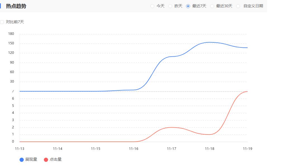Select the 今天 radio button

pyautogui.click(x=152, y=6)
